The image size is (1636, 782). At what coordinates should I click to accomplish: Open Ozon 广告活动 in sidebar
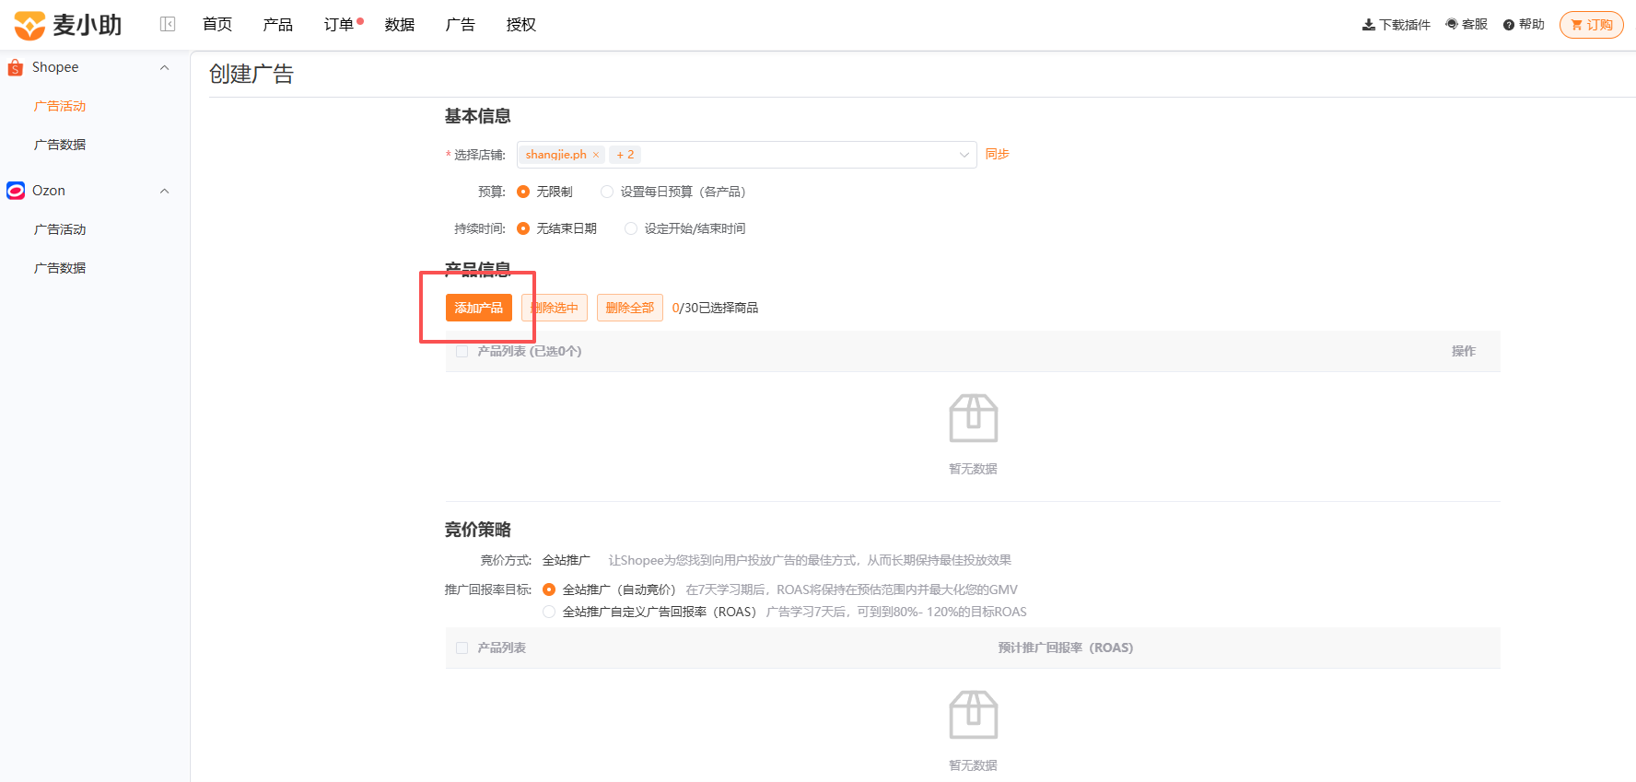[60, 229]
